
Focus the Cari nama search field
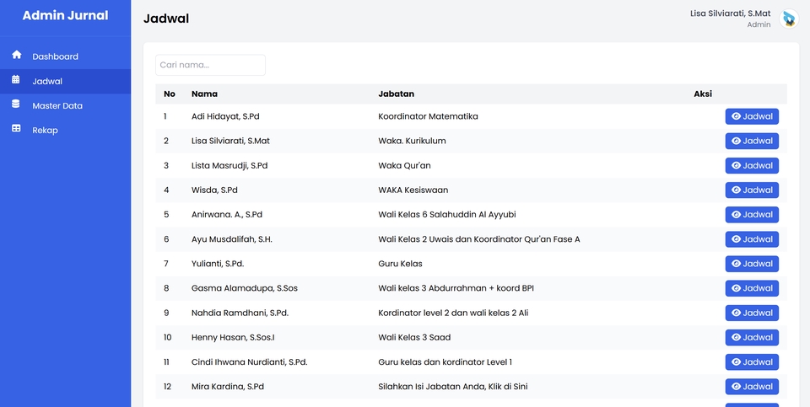tap(210, 65)
